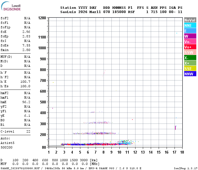Click the purple vertical echo near 17 MHz
Image resolution: width=198 pixels, height=170 pixels.
tap(175, 128)
